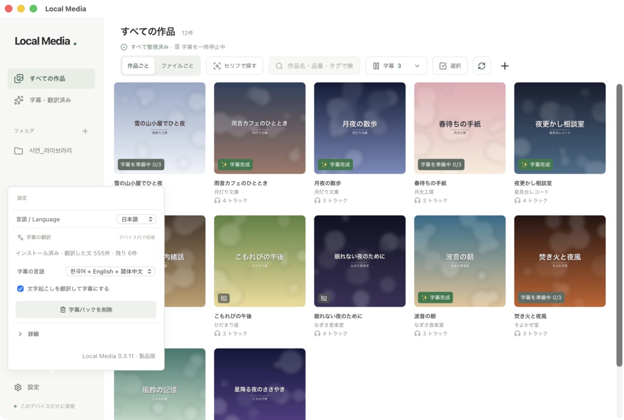Click the ひだまり座 label text
Screen dimensions: 624x420
(227, 325)
